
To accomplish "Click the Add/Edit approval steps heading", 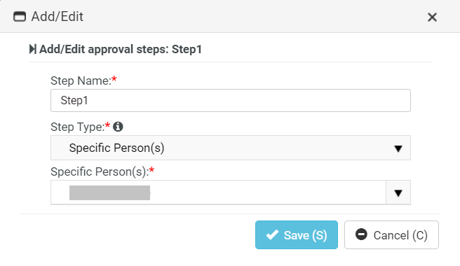I will 121,49.
